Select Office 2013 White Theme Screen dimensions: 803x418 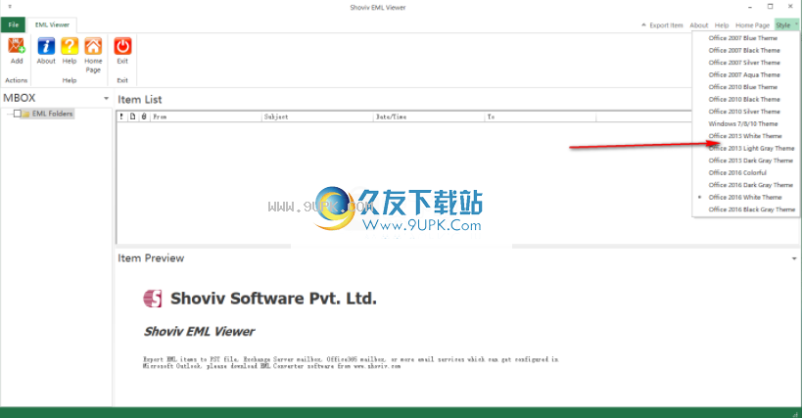point(745,137)
